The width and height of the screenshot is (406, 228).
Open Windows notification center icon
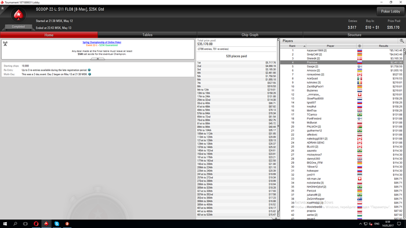[x=399, y=224]
